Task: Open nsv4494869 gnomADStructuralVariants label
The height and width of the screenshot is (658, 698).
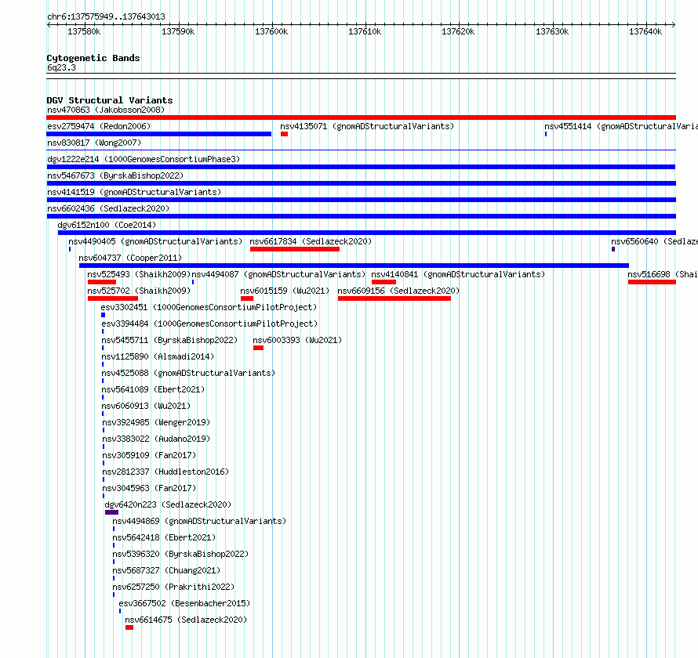Action: (x=199, y=521)
